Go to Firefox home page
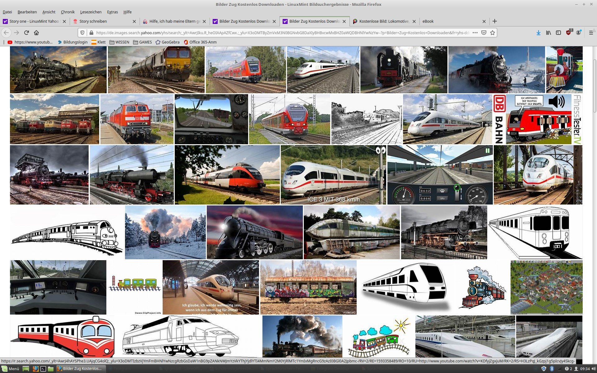The image size is (597, 373). click(x=36, y=33)
